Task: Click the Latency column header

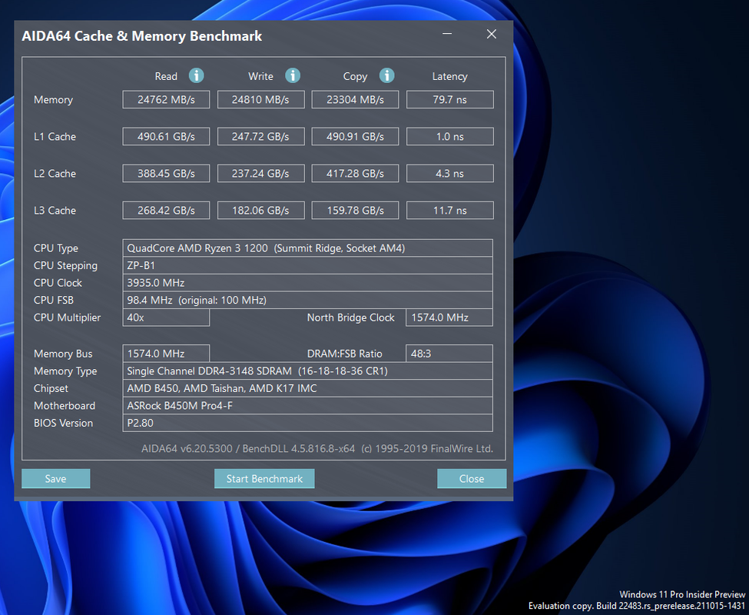Action: click(x=449, y=76)
